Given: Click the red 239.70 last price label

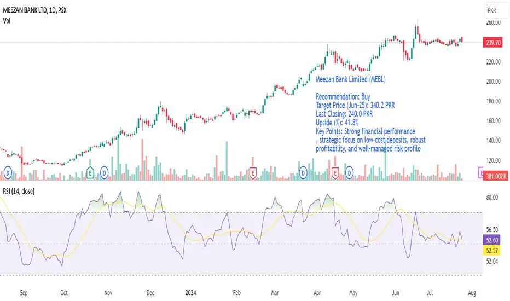Looking at the screenshot, I should 493,43.
